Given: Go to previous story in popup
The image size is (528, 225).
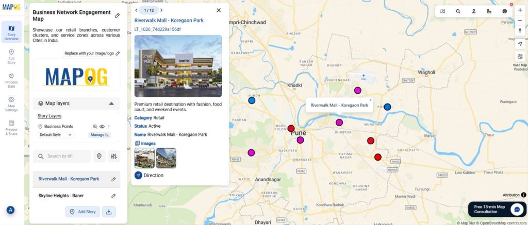Looking at the screenshot, I should coord(136,10).
